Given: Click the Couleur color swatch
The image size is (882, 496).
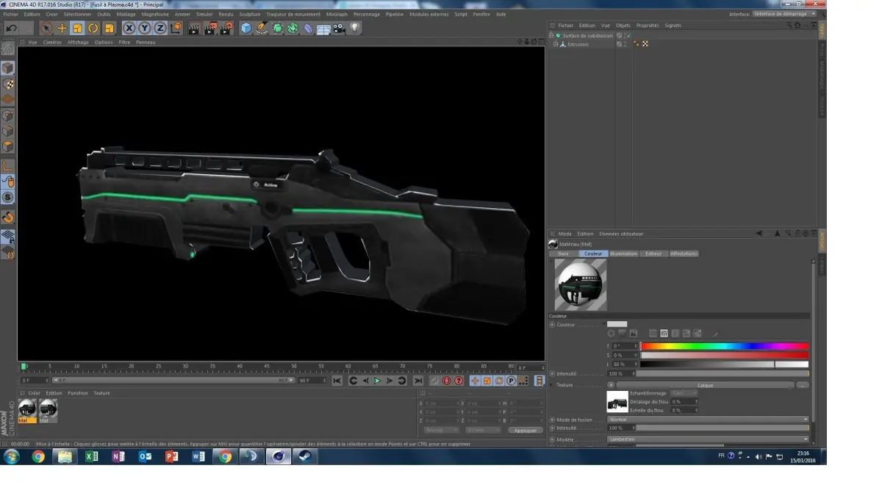Looking at the screenshot, I should click(617, 324).
